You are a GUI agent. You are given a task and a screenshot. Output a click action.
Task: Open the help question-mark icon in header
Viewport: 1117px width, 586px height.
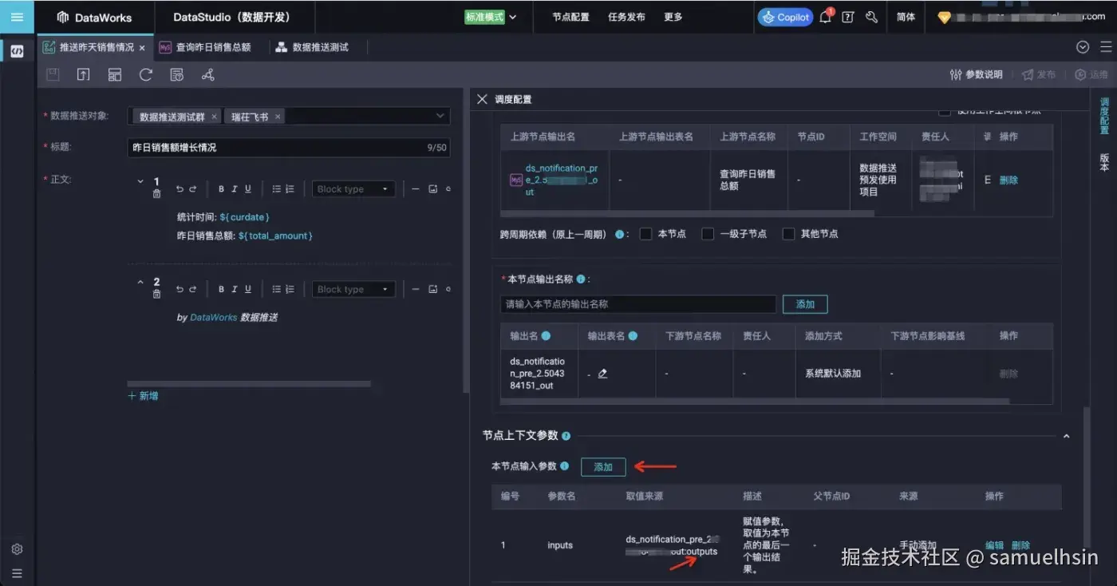pos(848,17)
